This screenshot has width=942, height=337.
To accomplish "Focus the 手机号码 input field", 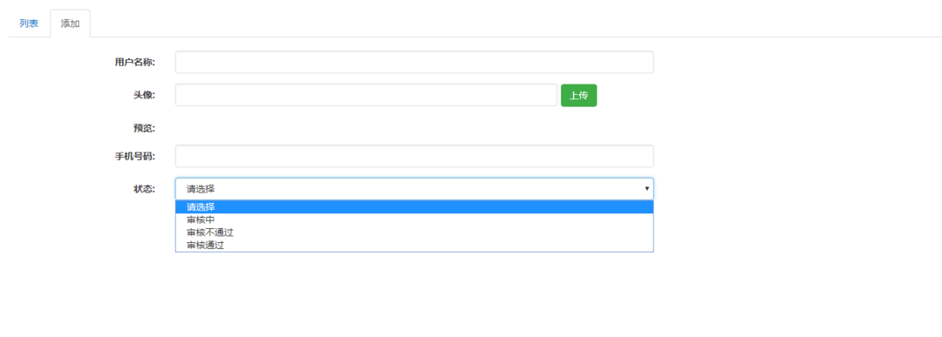I will [x=414, y=156].
